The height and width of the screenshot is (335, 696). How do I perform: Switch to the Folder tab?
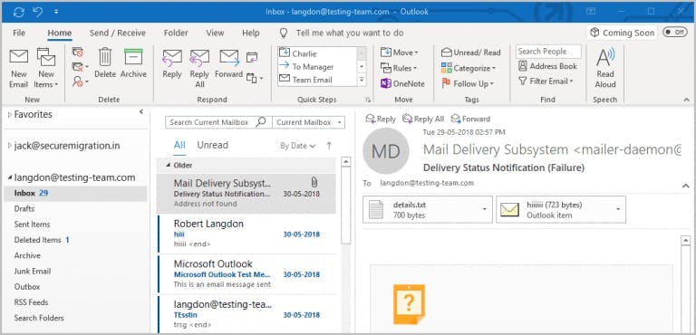click(x=176, y=33)
